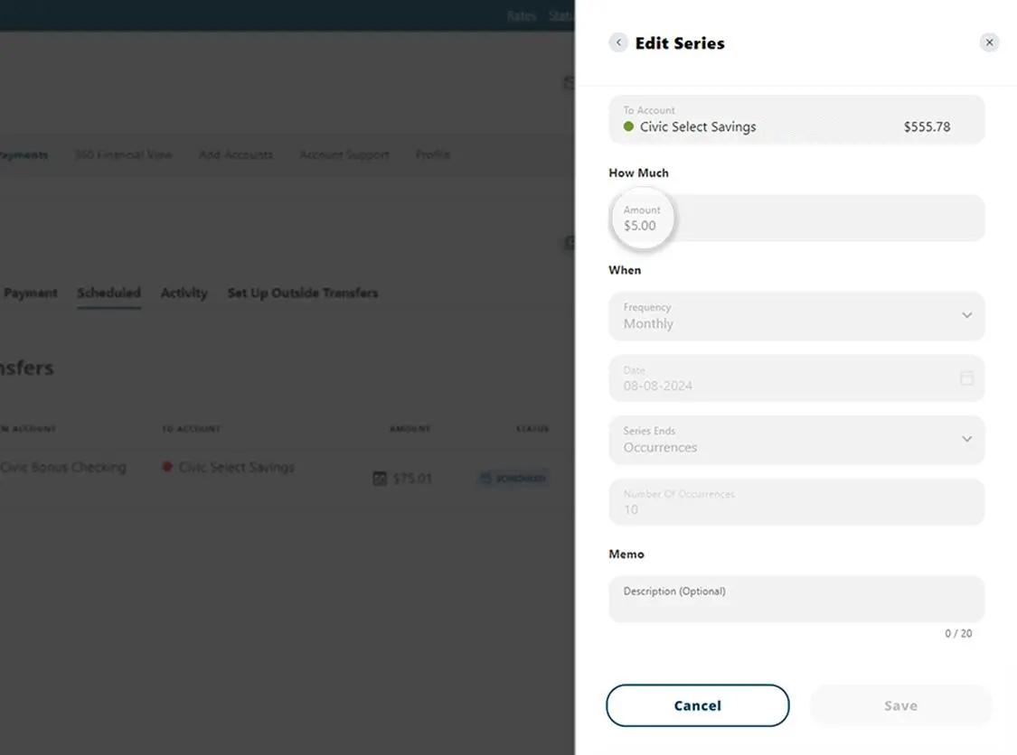Image resolution: width=1017 pixels, height=755 pixels.
Task: Click the blue Scheduled status badge
Action: [513, 479]
